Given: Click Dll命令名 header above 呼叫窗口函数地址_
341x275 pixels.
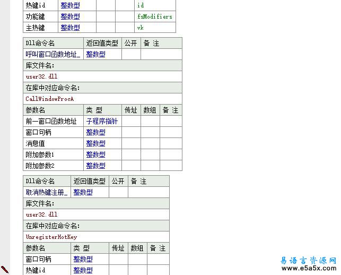Looking at the screenshot, I should coord(40,43).
